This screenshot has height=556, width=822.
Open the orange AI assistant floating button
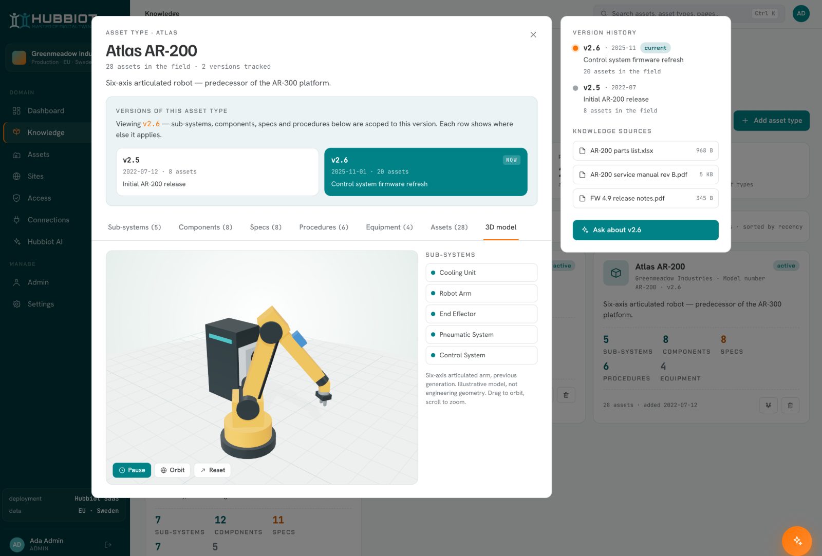point(797,541)
